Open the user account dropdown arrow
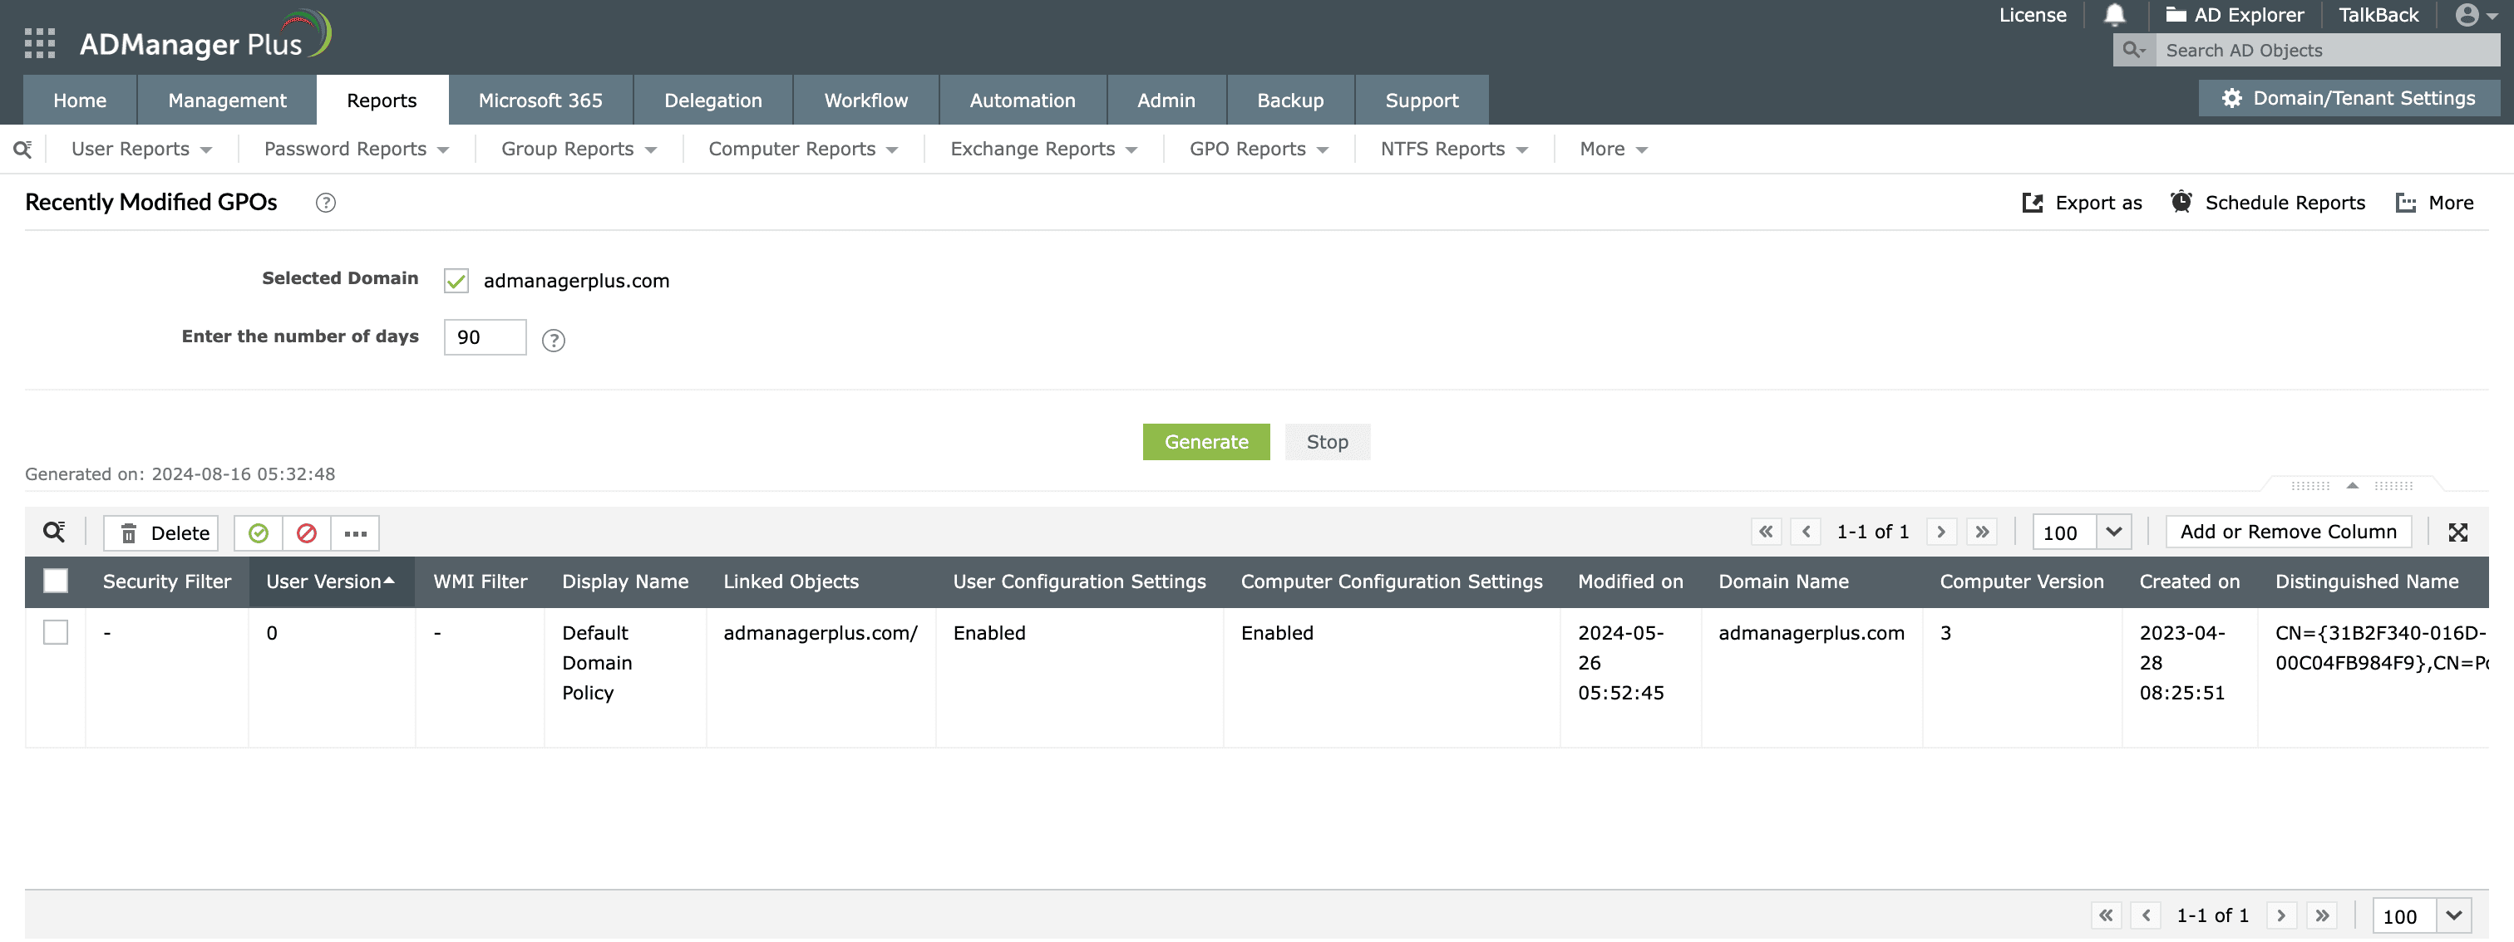This screenshot has height=942, width=2514. tap(2492, 17)
